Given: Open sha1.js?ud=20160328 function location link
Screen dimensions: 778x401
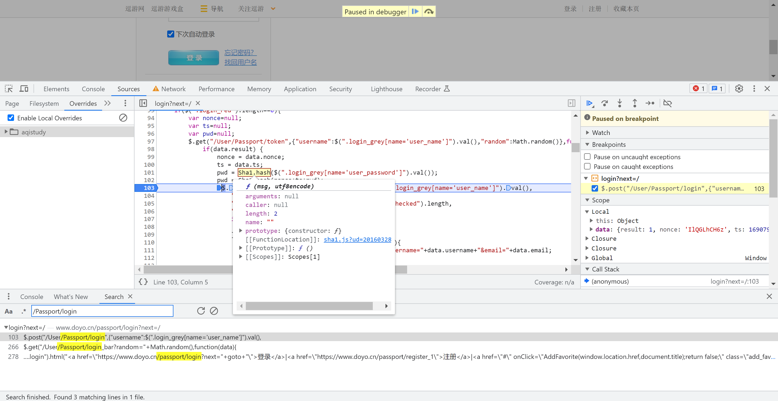Looking at the screenshot, I should (x=357, y=239).
